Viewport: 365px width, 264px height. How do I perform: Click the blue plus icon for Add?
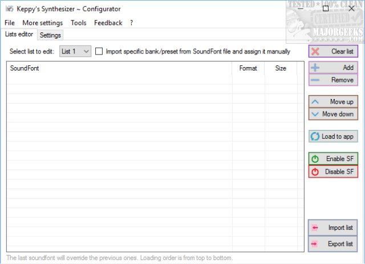[315, 68]
